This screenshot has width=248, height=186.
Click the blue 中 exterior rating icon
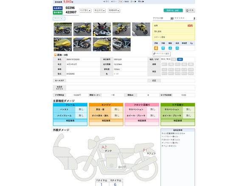click(x=163, y=48)
